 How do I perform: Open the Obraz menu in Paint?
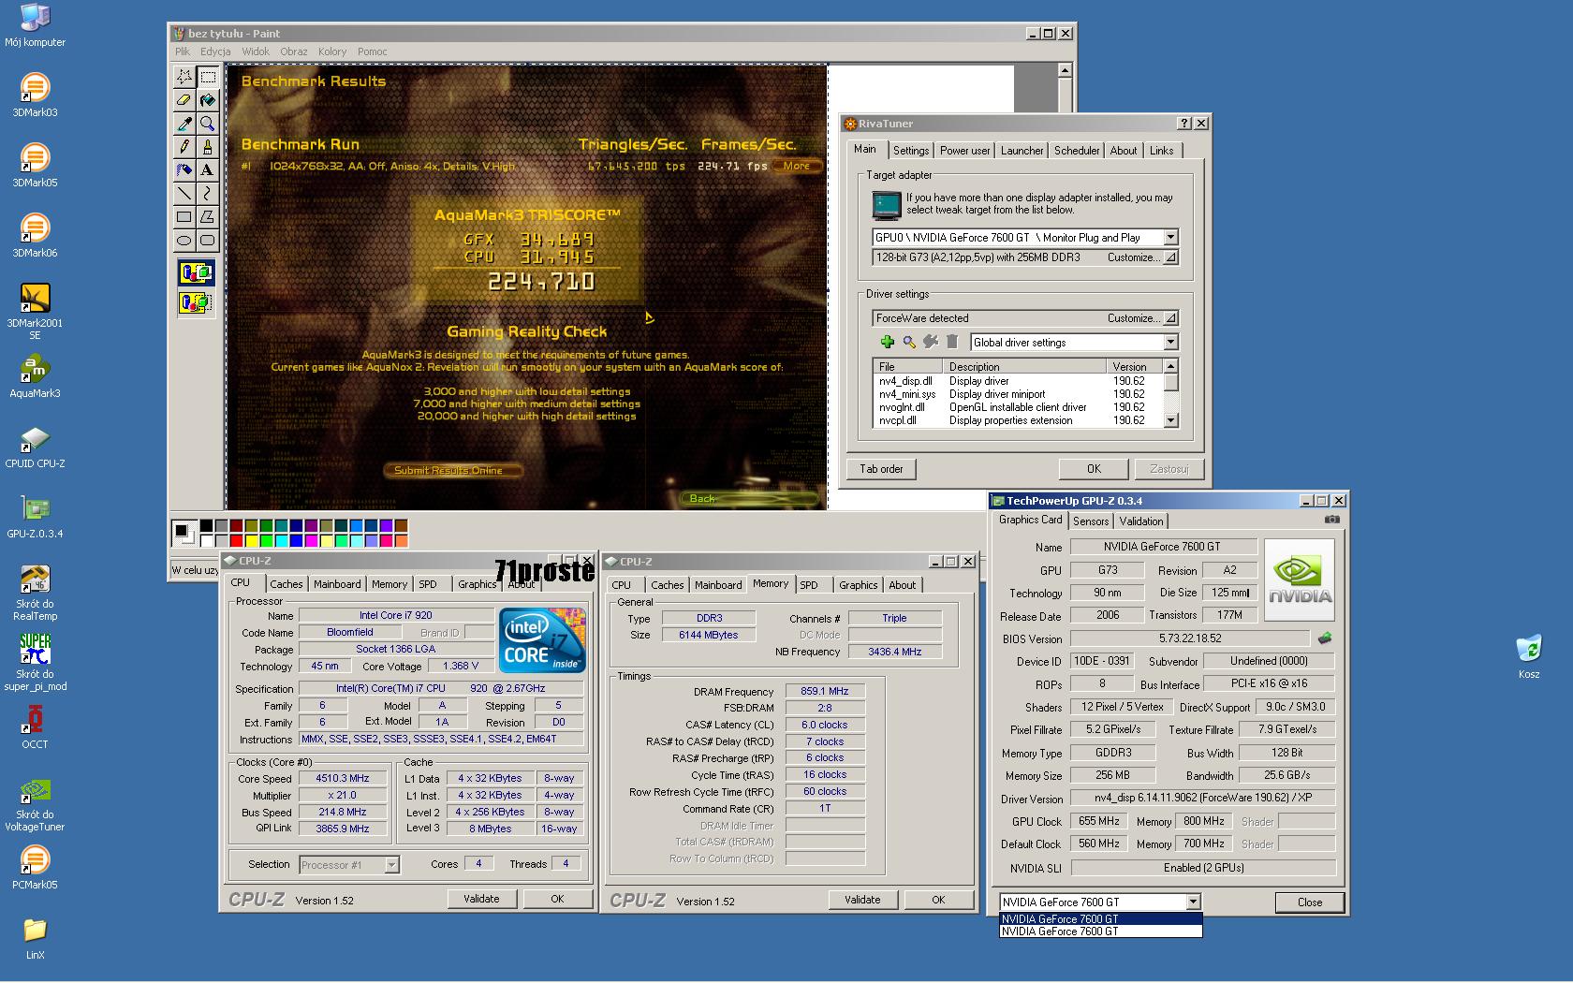[293, 51]
